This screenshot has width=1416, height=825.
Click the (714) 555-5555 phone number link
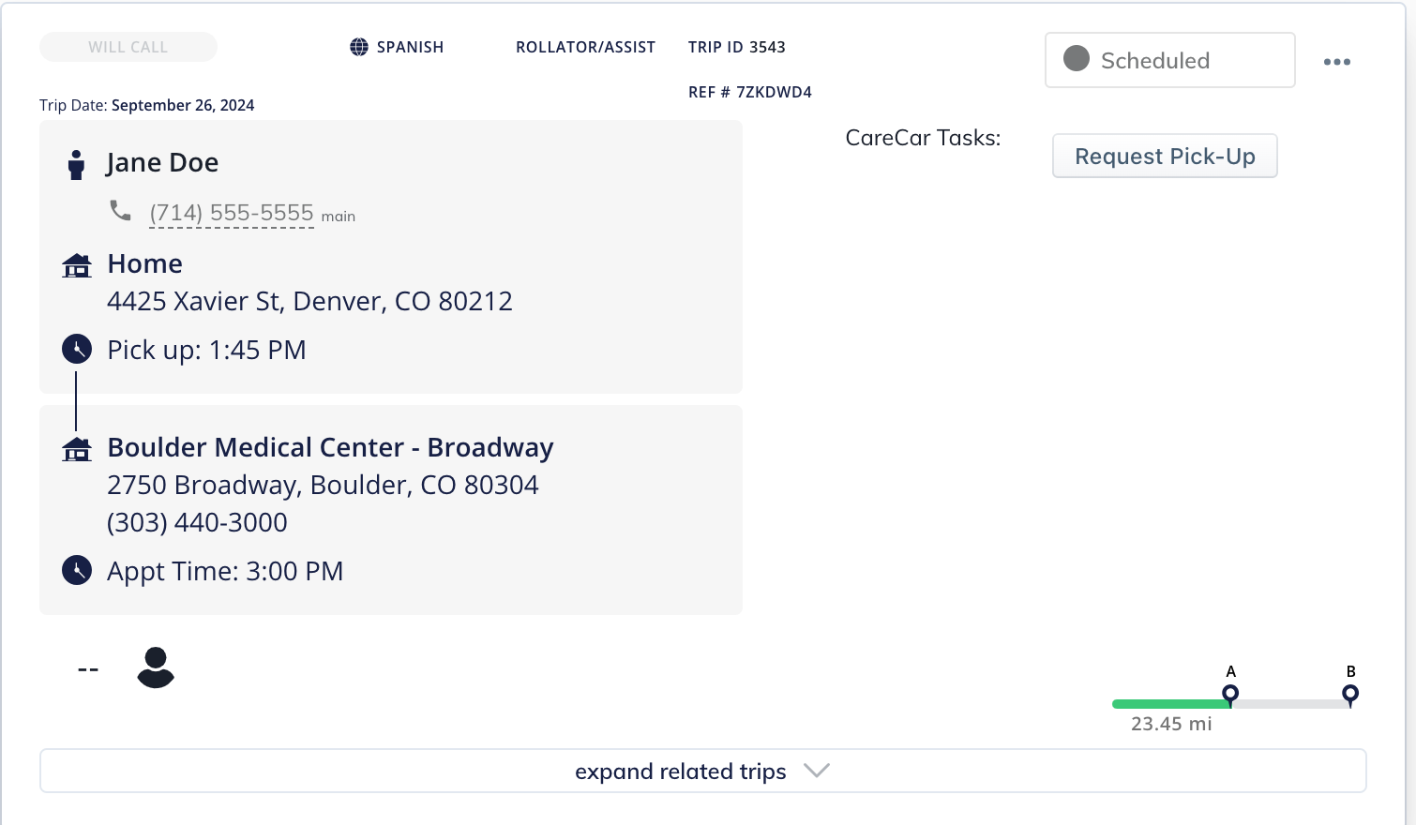232,214
